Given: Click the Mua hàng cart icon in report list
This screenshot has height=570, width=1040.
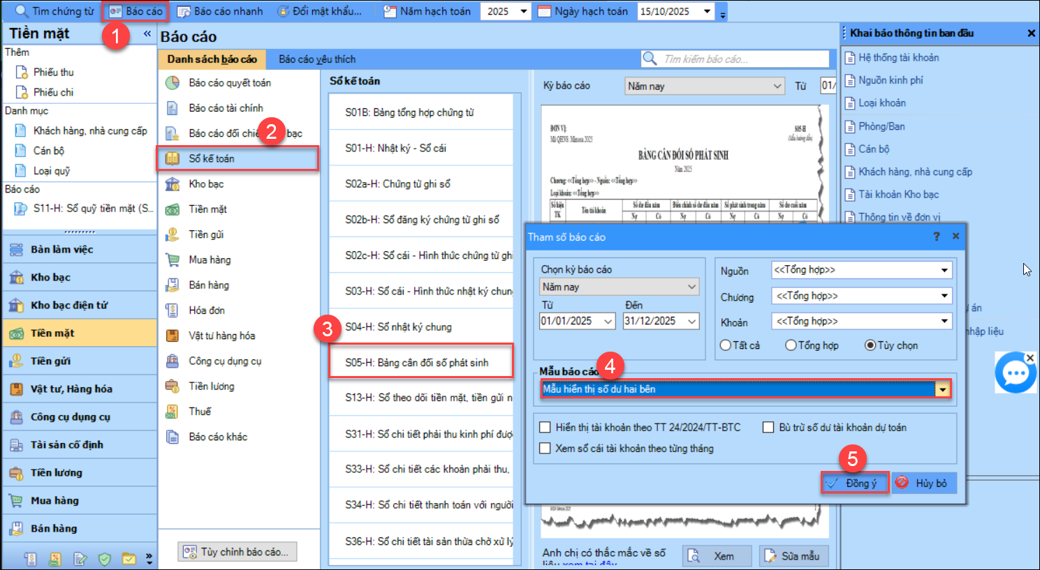Looking at the screenshot, I should tap(173, 260).
